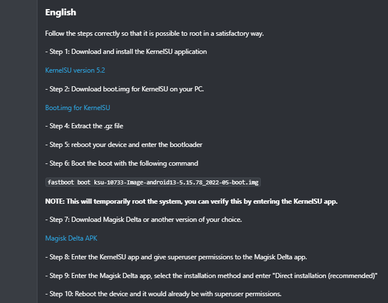Click the Step 8 superuser permissions line
388x303 pixels.
tap(176, 257)
